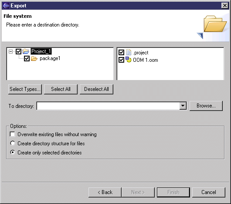Collapse the Project_1 tree node
The image size is (231, 204).
(10, 52)
